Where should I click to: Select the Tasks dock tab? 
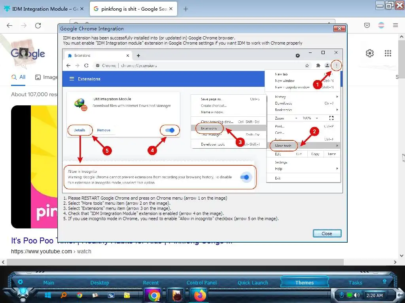tap(355, 282)
